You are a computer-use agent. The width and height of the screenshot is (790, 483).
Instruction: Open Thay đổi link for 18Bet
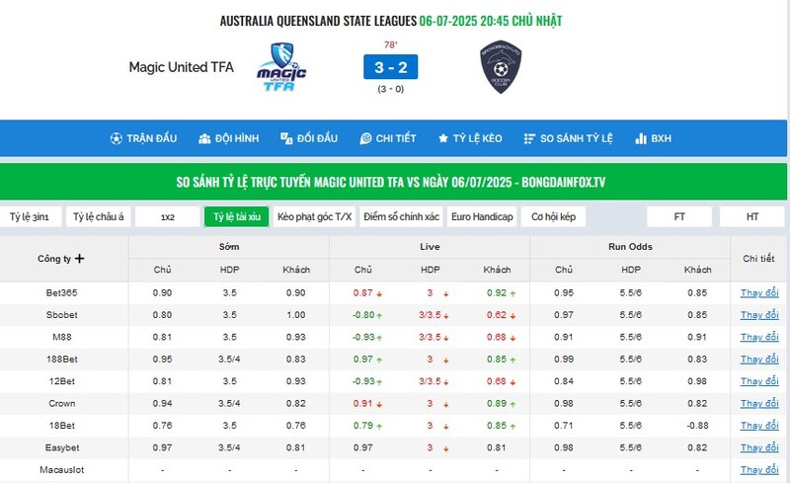[x=759, y=426]
